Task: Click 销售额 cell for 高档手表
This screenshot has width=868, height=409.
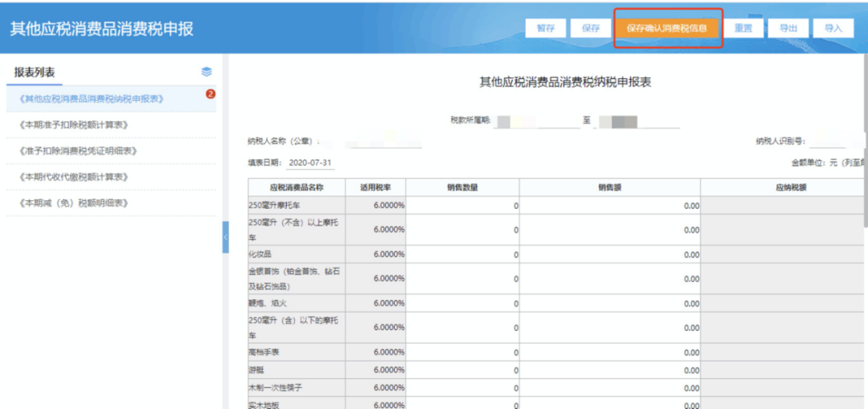Action: (609, 352)
